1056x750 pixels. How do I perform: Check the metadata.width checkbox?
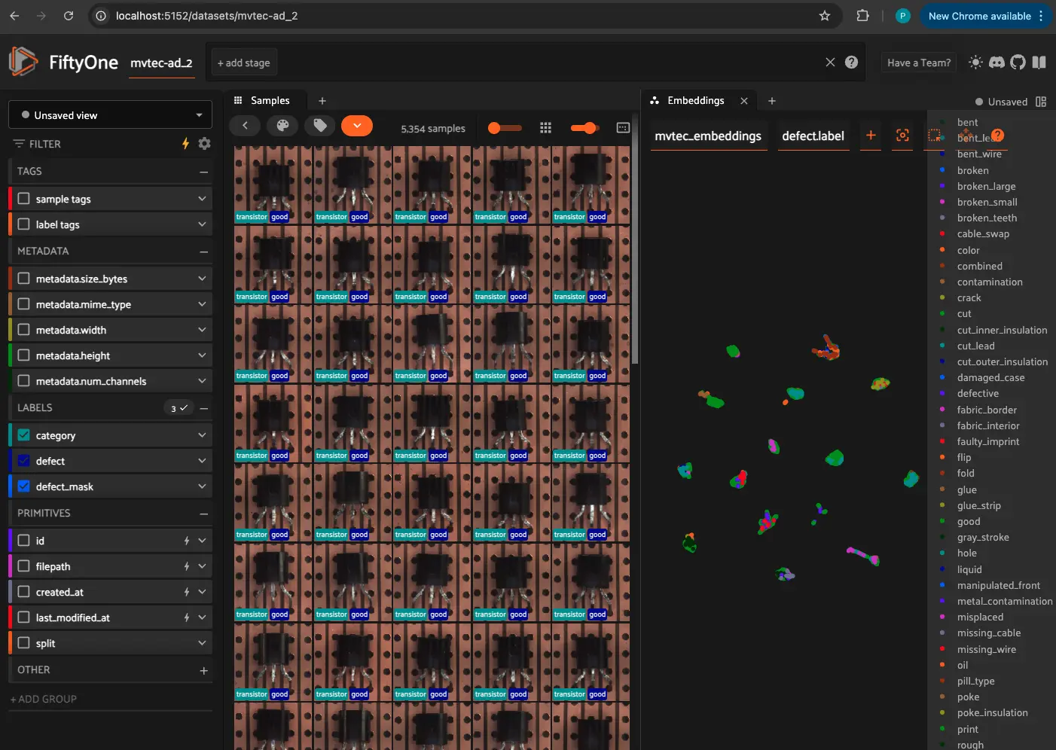[x=24, y=330]
